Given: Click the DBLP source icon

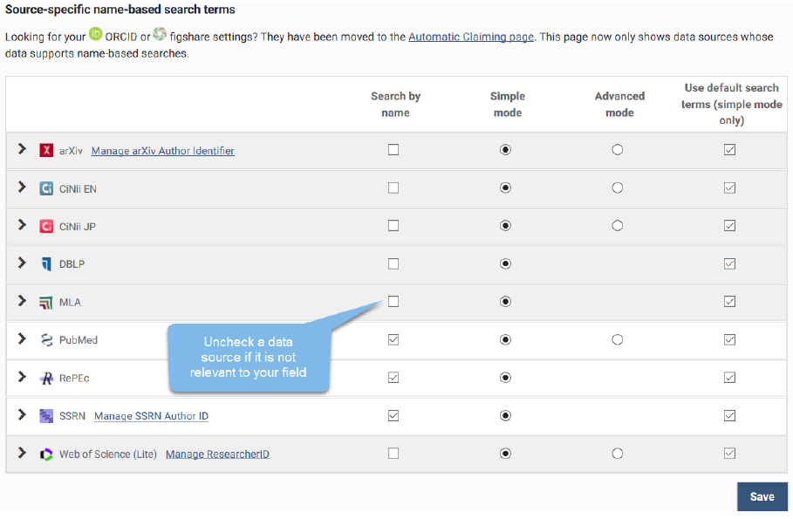Looking at the screenshot, I should (46, 264).
